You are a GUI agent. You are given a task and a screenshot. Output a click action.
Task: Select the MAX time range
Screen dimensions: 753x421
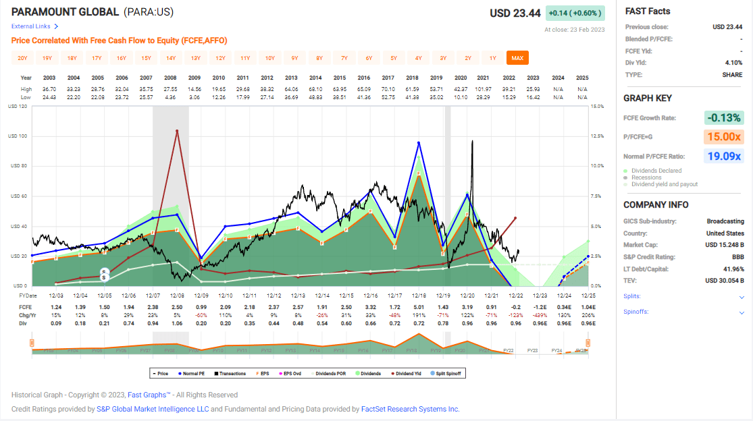517,58
